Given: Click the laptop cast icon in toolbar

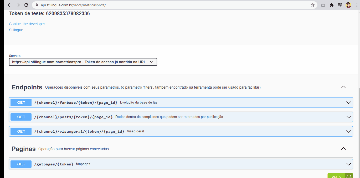Looking at the screenshot, I should pyautogui.click(x=323, y=5).
